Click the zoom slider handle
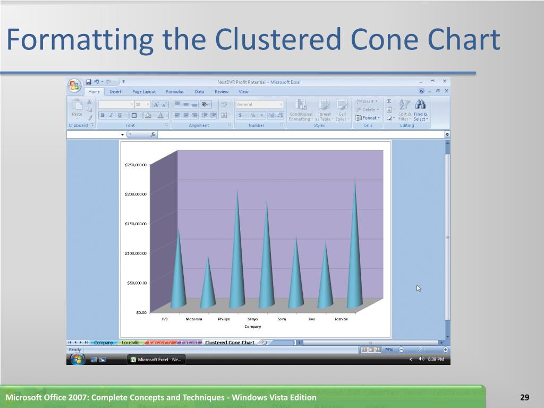This screenshot has width=544, height=408. click(420, 350)
